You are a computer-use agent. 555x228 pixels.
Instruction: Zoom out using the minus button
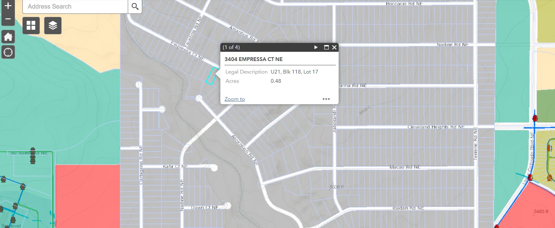click(8, 19)
